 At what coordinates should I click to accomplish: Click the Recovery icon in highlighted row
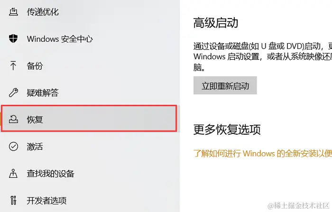point(13,119)
